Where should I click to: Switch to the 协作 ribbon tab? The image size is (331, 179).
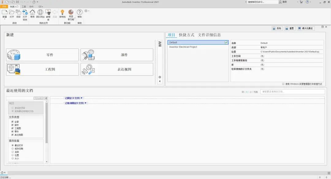[31, 6]
